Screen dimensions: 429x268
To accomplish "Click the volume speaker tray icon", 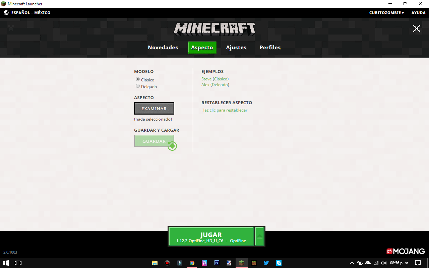I will point(384,263).
